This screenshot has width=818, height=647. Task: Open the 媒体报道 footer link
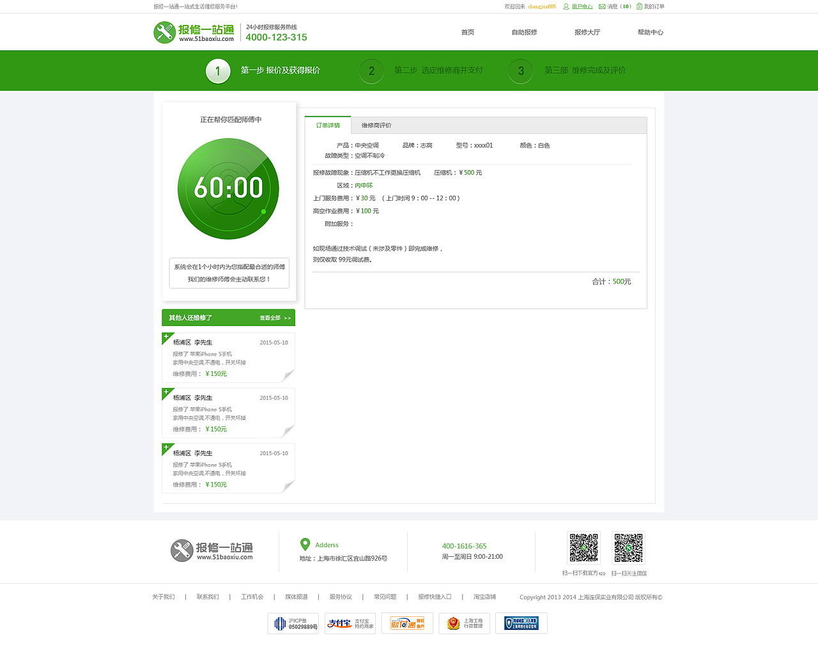[297, 597]
